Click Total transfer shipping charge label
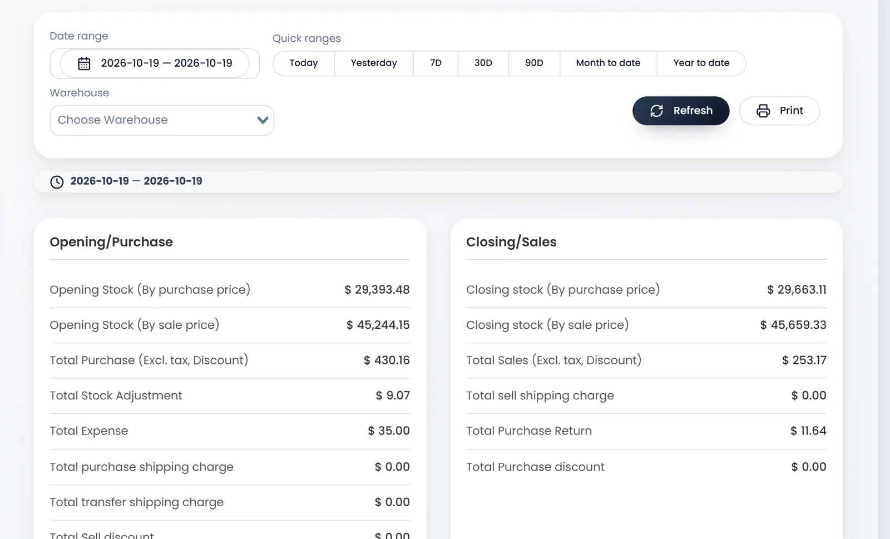Screen dimensions: 890x539 137,502
